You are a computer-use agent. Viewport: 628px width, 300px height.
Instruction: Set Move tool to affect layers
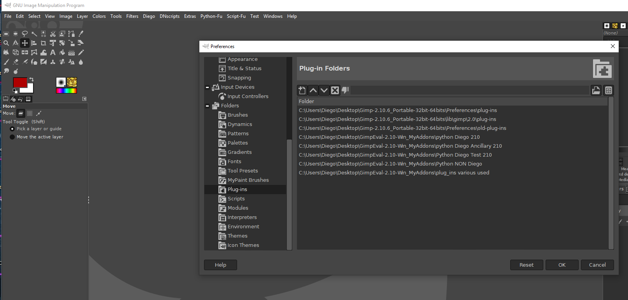(21, 113)
